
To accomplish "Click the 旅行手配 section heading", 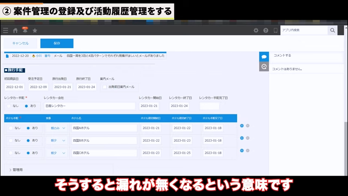I will pyautogui.click(x=15, y=70).
